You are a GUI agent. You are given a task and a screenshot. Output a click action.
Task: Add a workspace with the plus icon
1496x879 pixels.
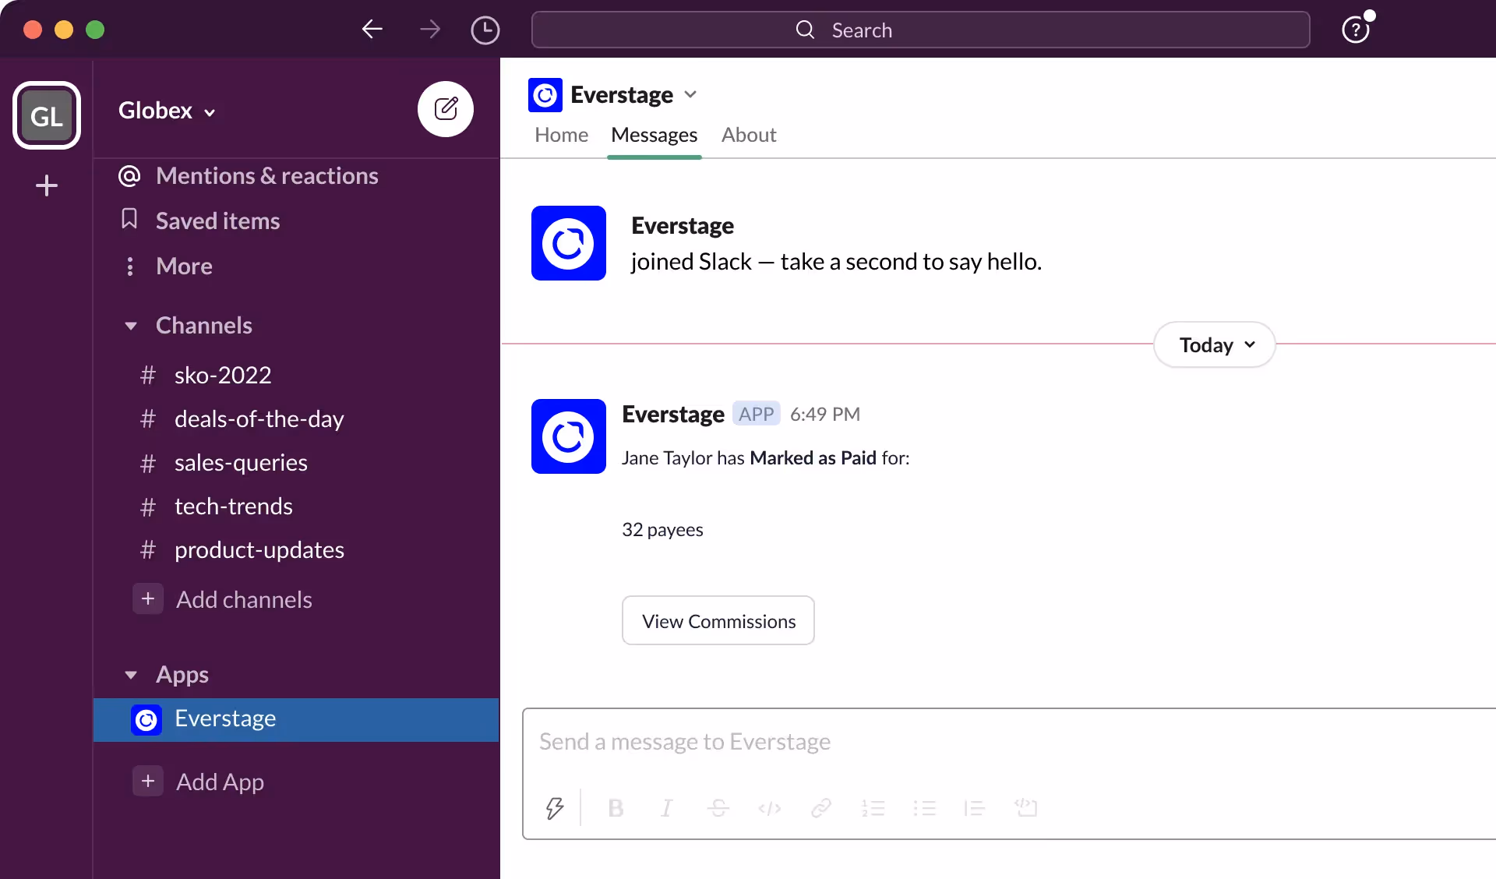tap(47, 185)
